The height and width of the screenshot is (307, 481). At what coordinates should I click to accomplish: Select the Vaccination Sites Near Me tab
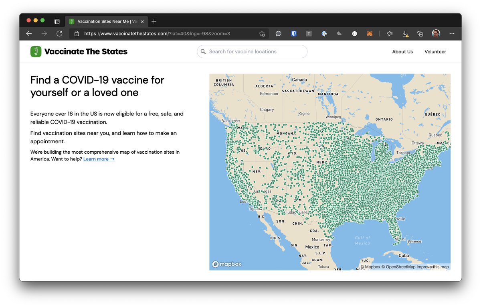(107, 21)
